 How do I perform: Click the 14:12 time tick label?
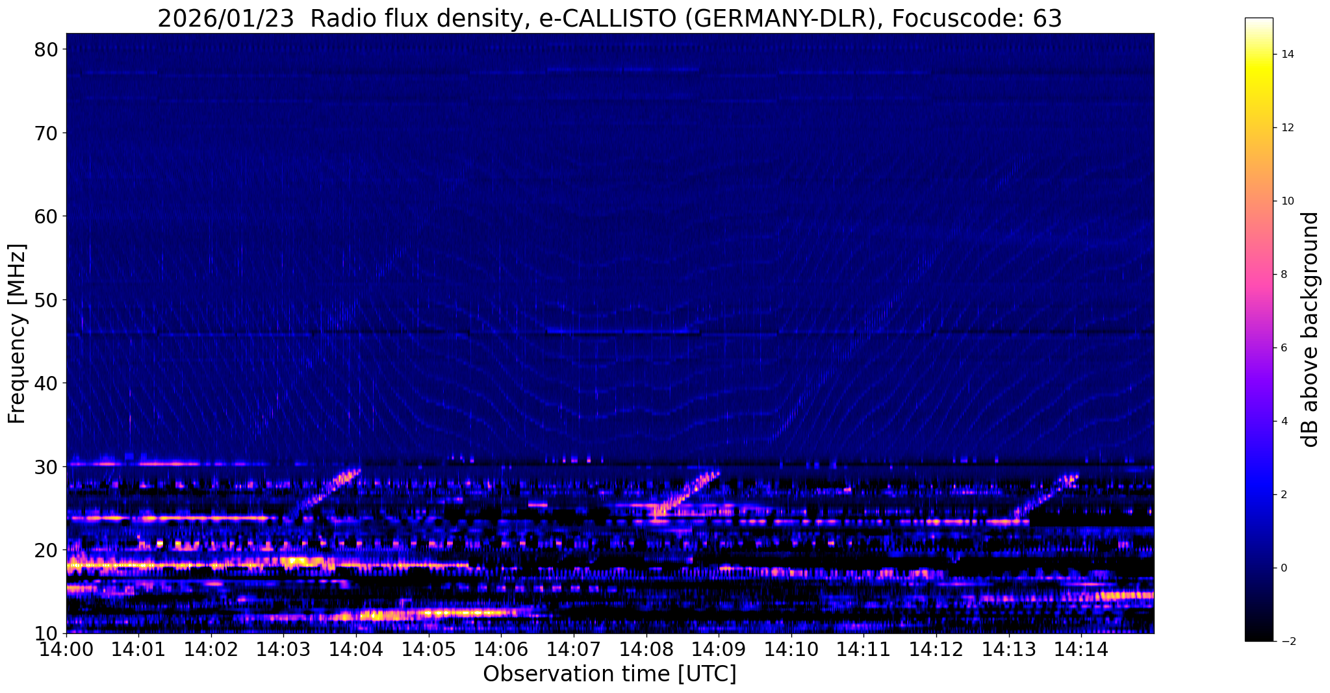(936, 648)
